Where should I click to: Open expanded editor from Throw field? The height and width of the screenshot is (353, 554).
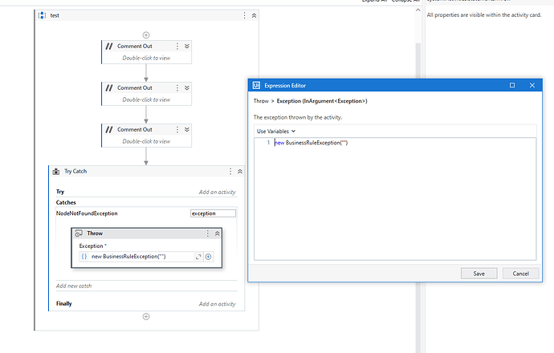[198, 257]
